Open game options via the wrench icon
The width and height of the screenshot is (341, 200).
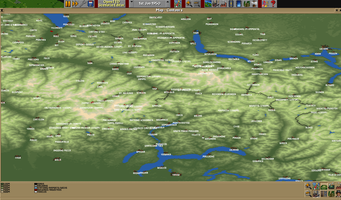click(x=83, y=4)
